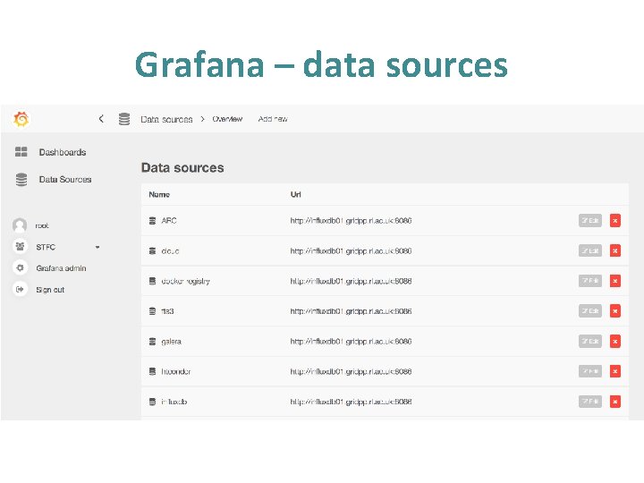644x483 pixels.
Task: Click the ARC row database icon
Action: click(x=152, y=221)
